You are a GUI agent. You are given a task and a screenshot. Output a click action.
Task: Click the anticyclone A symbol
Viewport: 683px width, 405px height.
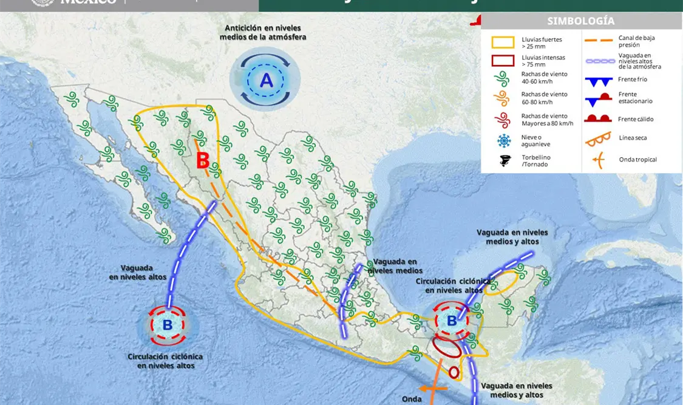click(x=265, y=80)
